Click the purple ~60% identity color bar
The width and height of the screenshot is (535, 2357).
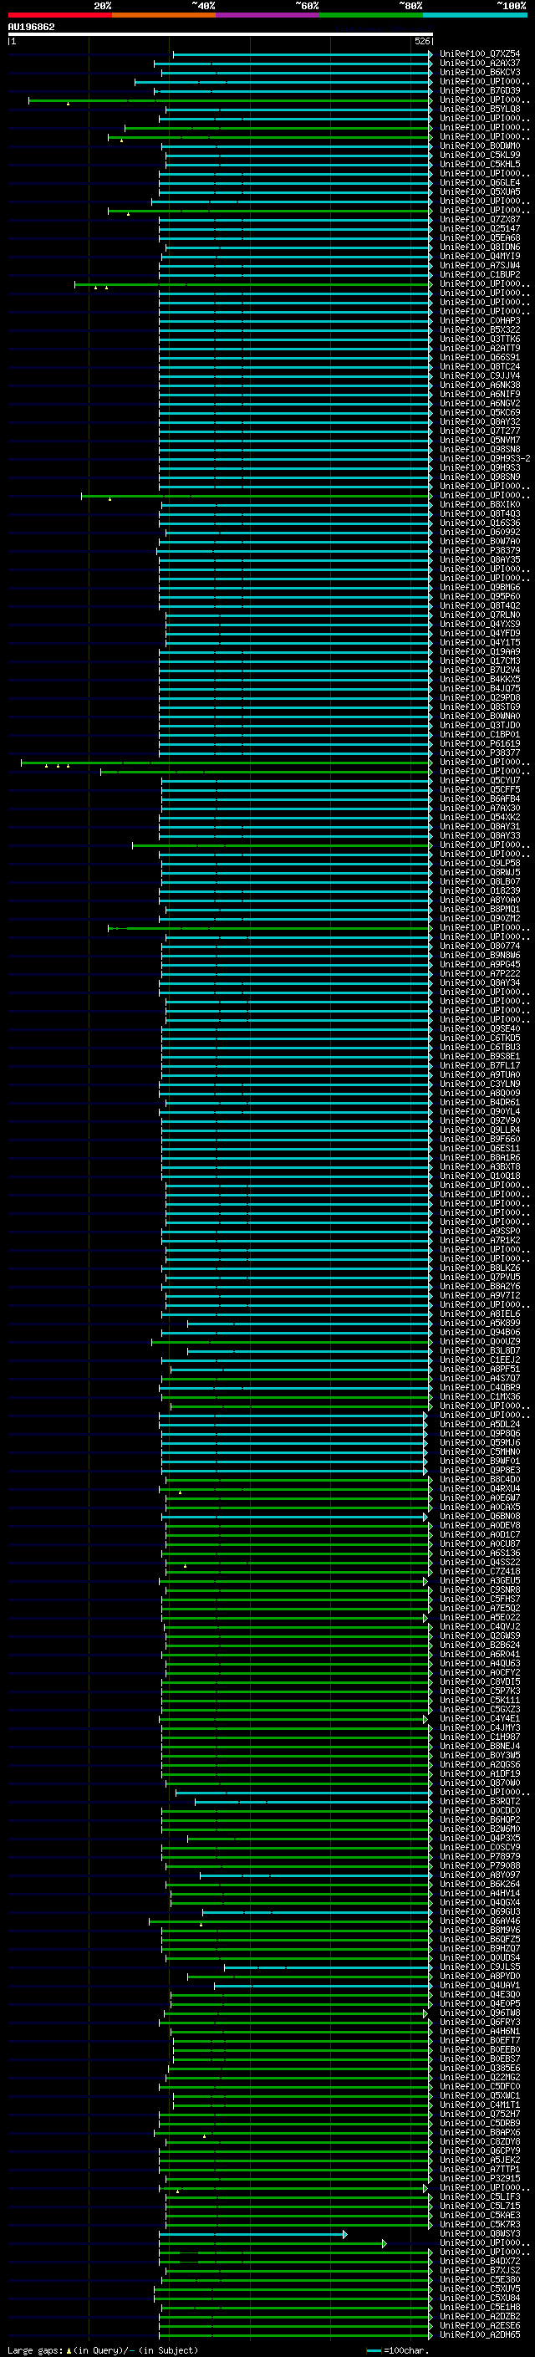[x=268, y=15]
